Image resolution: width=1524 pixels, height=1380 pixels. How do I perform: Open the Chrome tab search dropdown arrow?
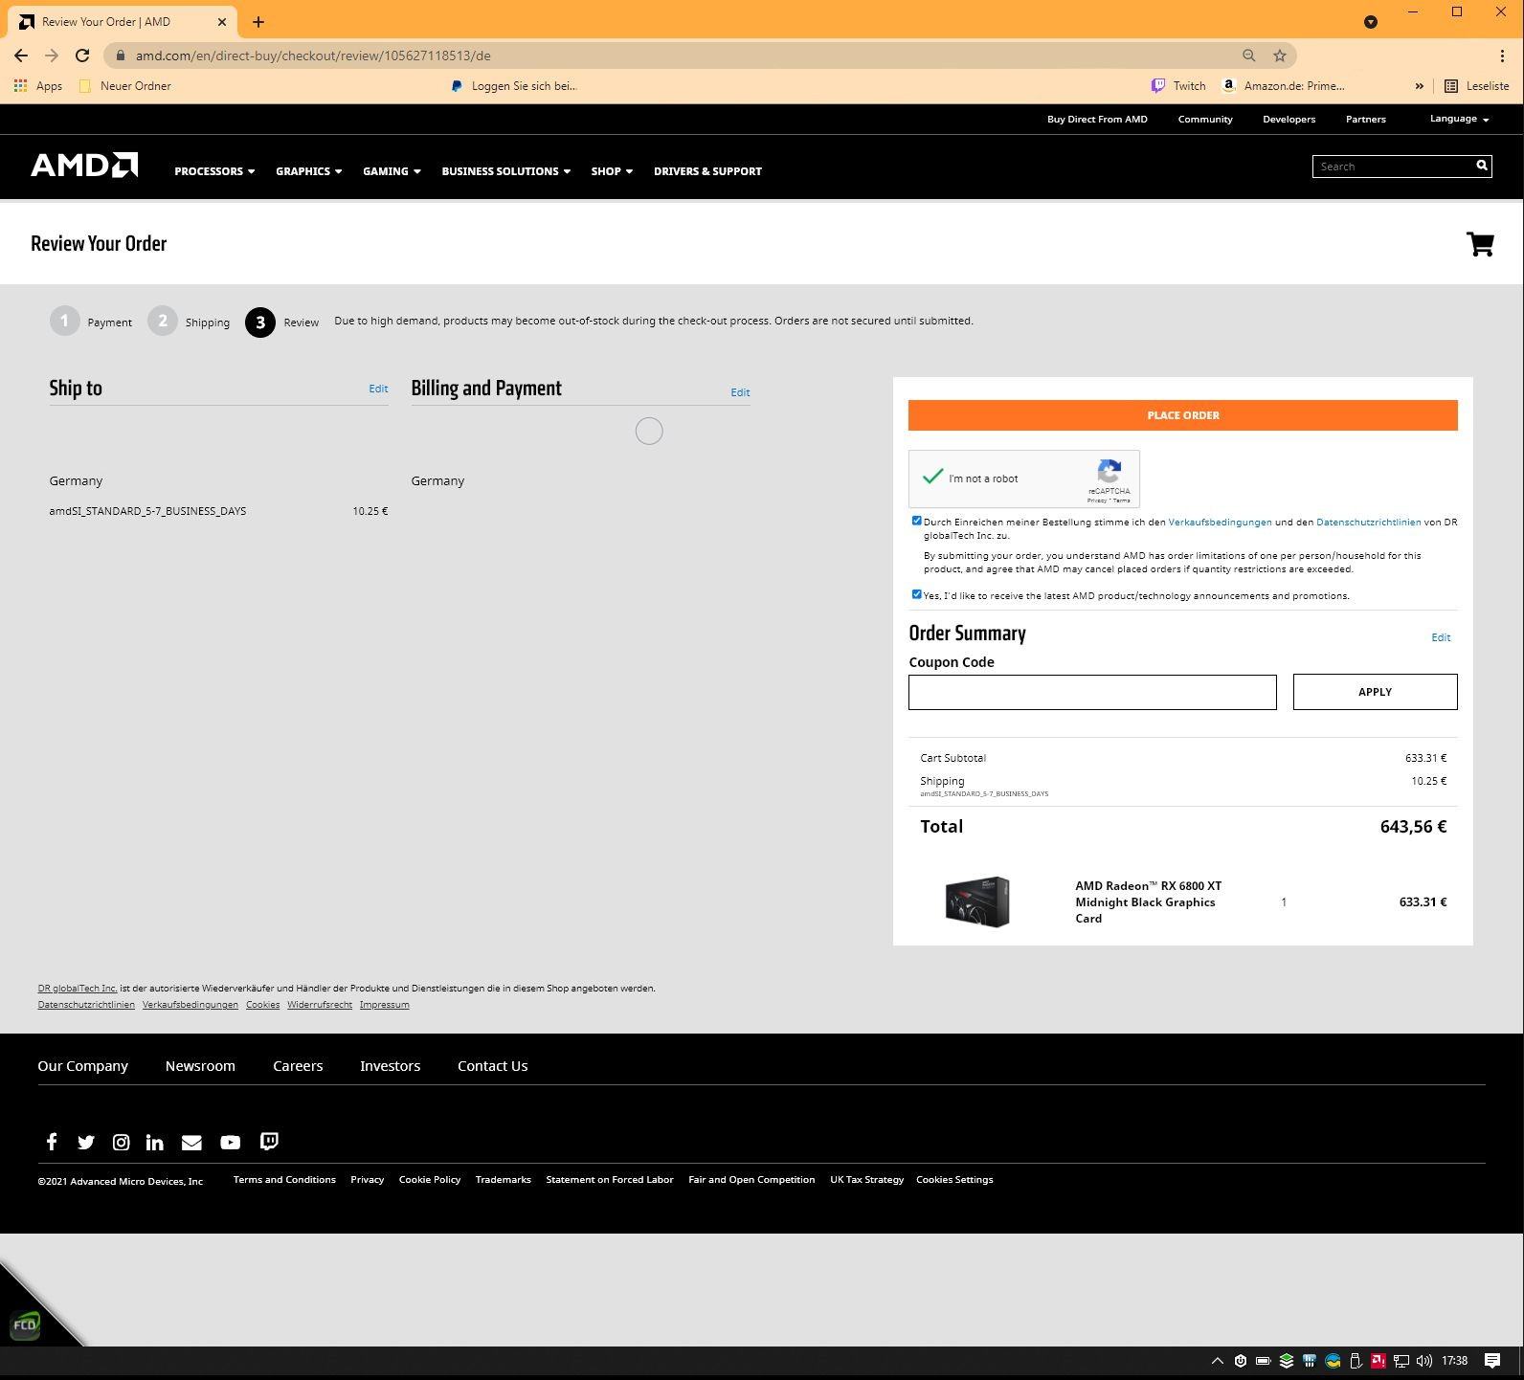(1370, 22)
